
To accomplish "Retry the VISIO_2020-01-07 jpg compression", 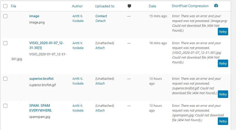I will point(223,63).
